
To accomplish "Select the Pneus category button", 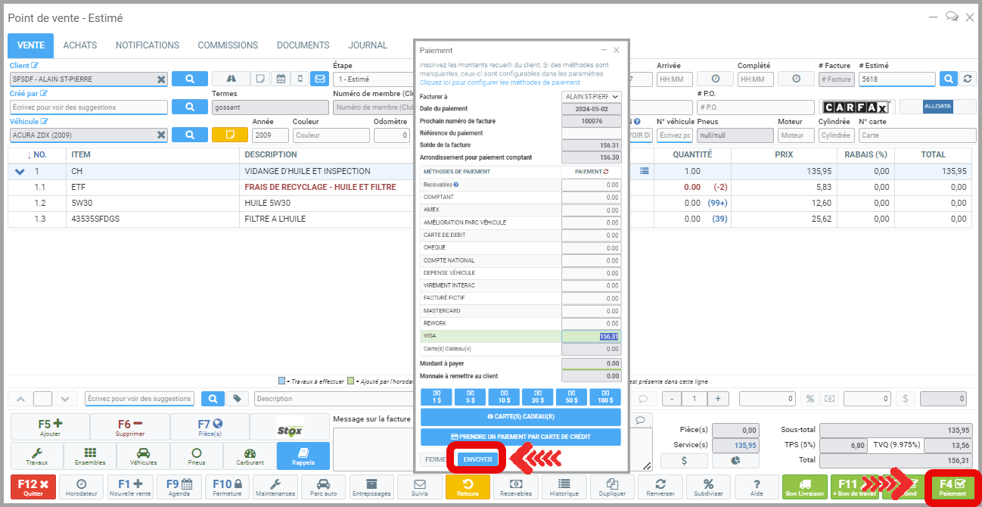I will coord(197,456).
